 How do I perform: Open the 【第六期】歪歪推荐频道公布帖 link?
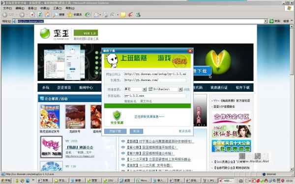tap(150, 154)
